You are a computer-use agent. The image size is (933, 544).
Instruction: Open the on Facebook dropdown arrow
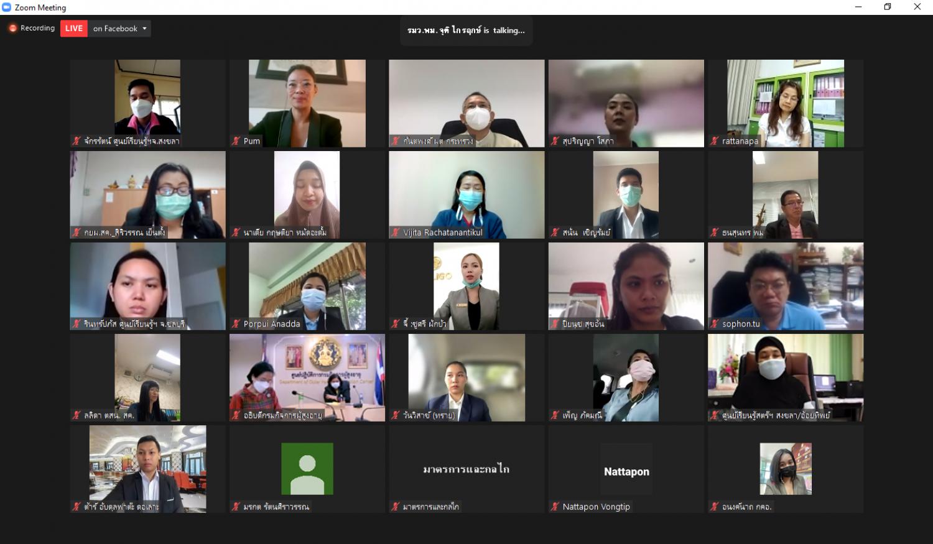coord(145,29)
